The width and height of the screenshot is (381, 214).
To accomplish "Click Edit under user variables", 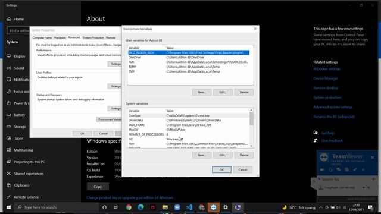I will point(223,92).
